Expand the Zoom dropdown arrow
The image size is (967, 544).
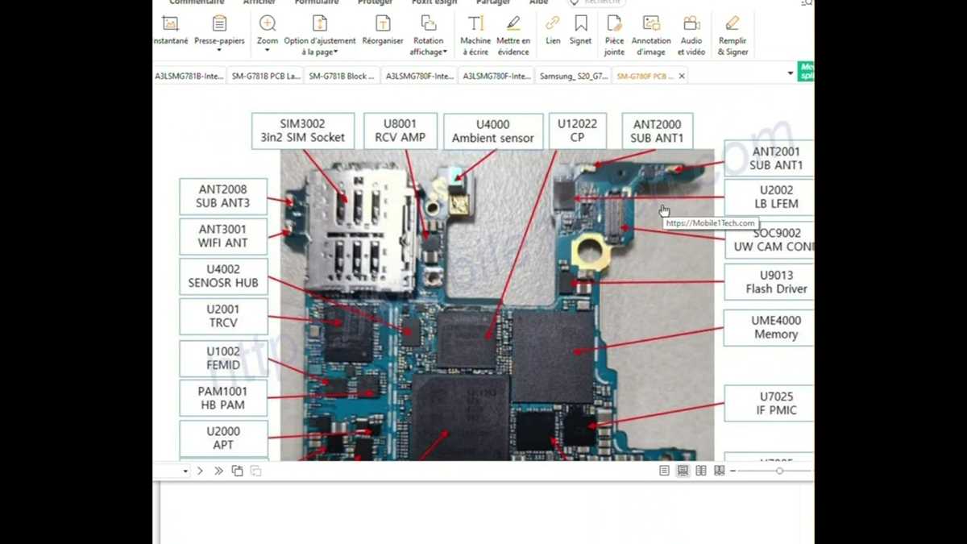click(x=268, y=51)
